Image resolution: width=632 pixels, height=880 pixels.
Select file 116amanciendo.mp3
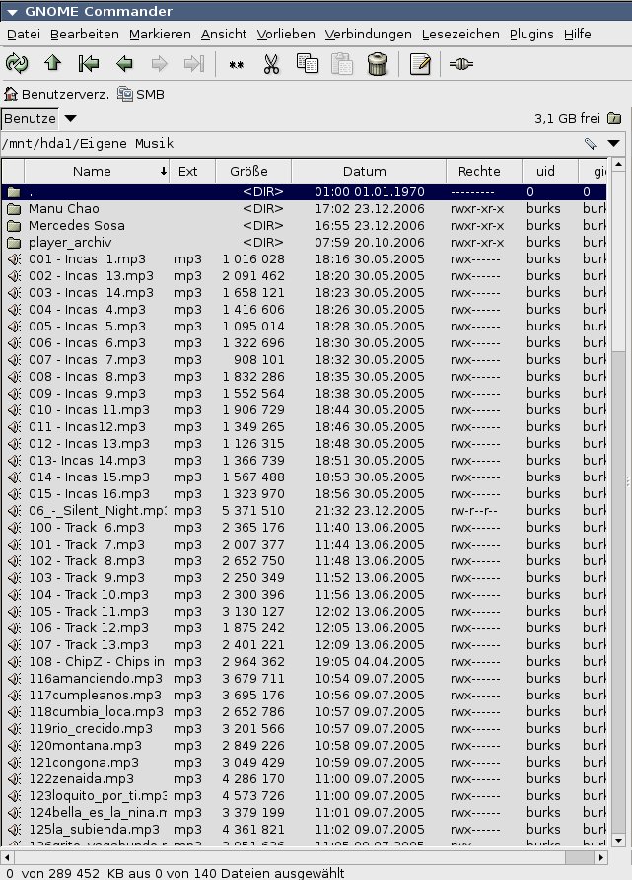coord(304,679)
